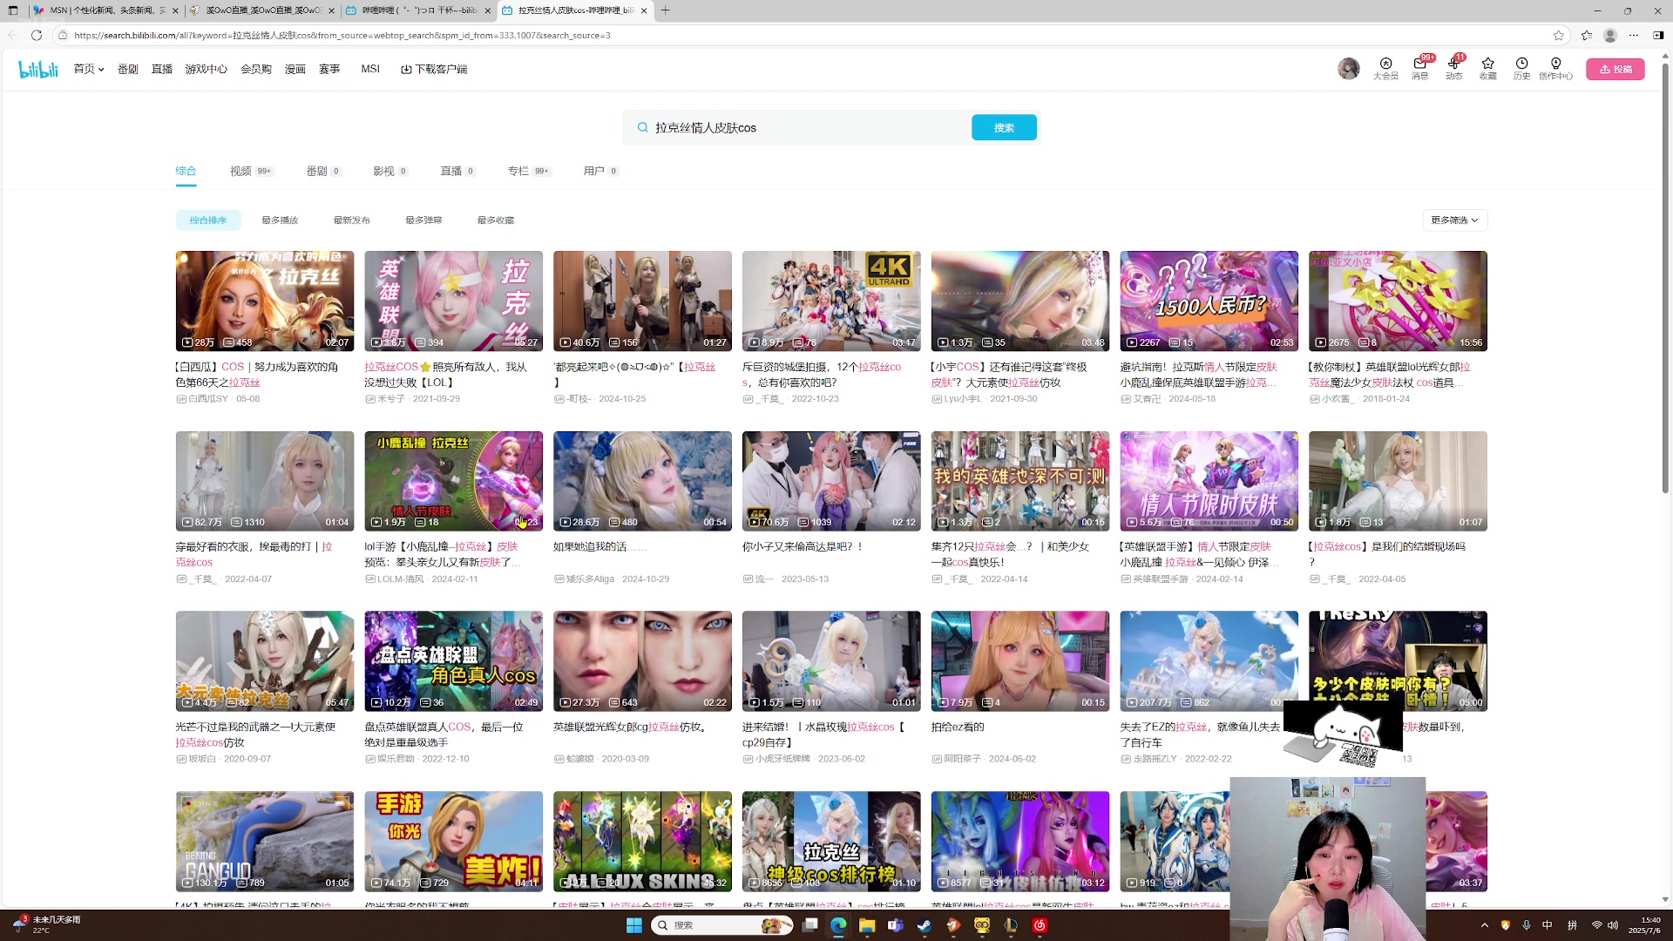Screen dimensions: 1673x941
Task: Click the page vertical scrollbar
Action: (1665, 279)
